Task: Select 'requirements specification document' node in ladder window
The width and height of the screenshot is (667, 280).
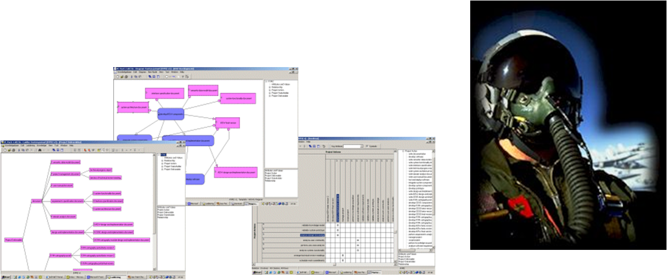Action: pyautogui.click(x=67, y=201)
